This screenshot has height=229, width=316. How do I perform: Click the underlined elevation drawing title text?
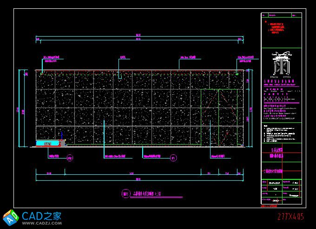pos(150,194)
